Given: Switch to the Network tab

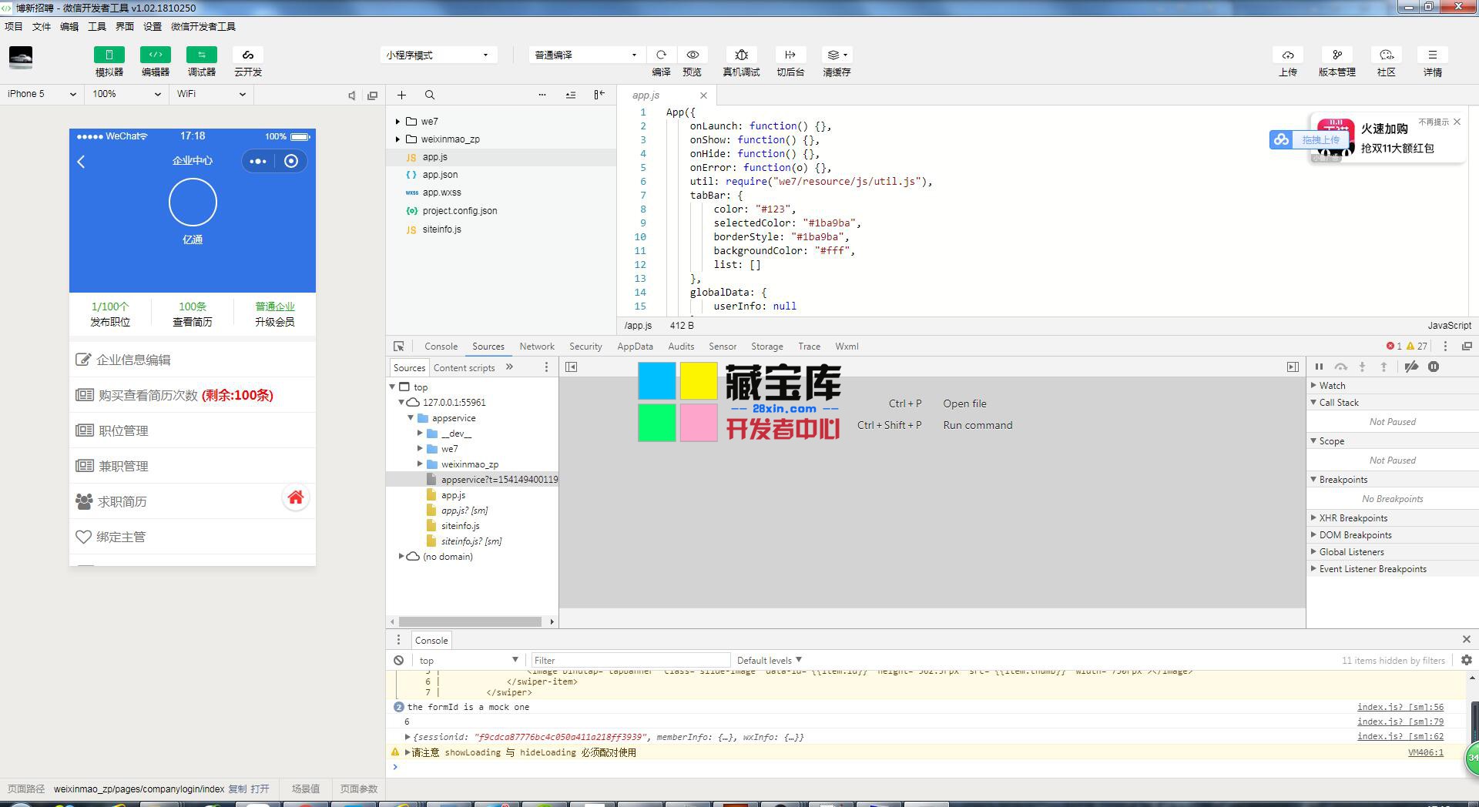Looking at the screenshot, I should point(536,347).
